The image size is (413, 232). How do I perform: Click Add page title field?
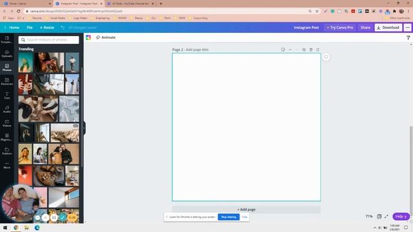click(x=197, y=50)
